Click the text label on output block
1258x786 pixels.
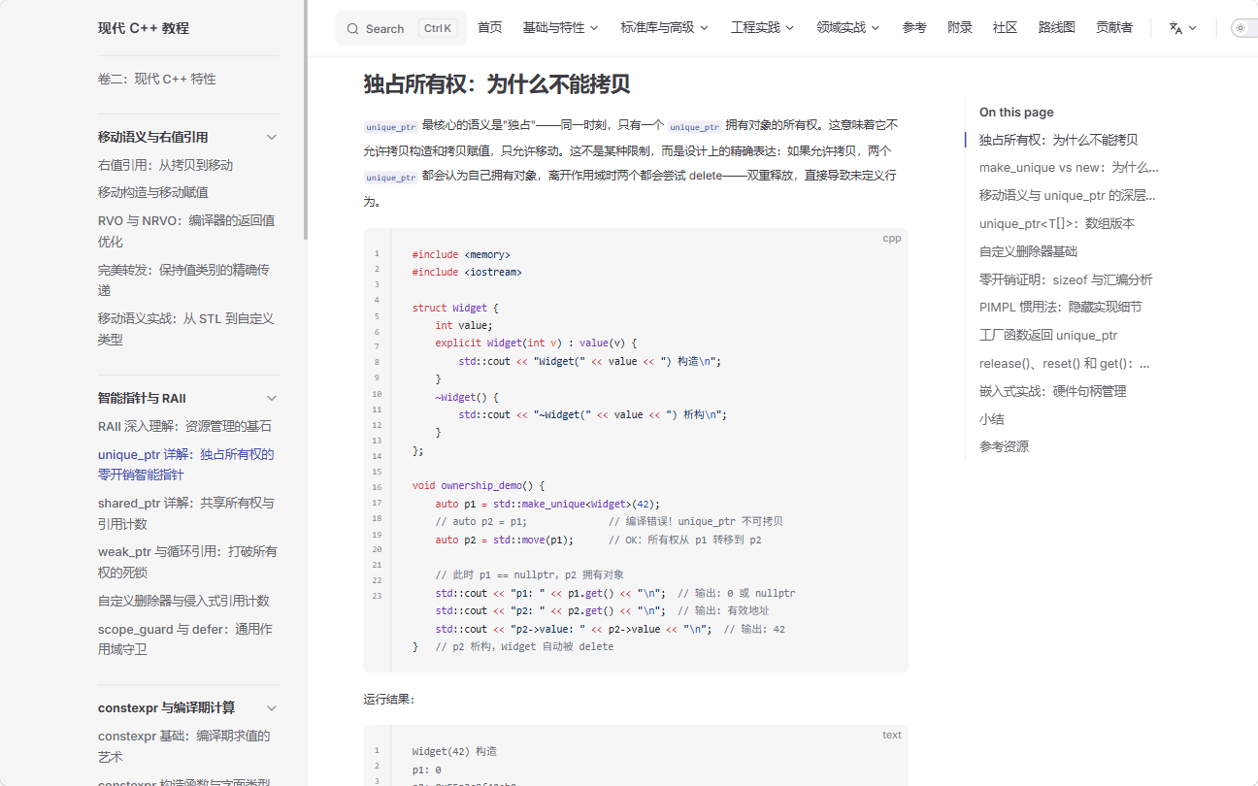(891, 735)
